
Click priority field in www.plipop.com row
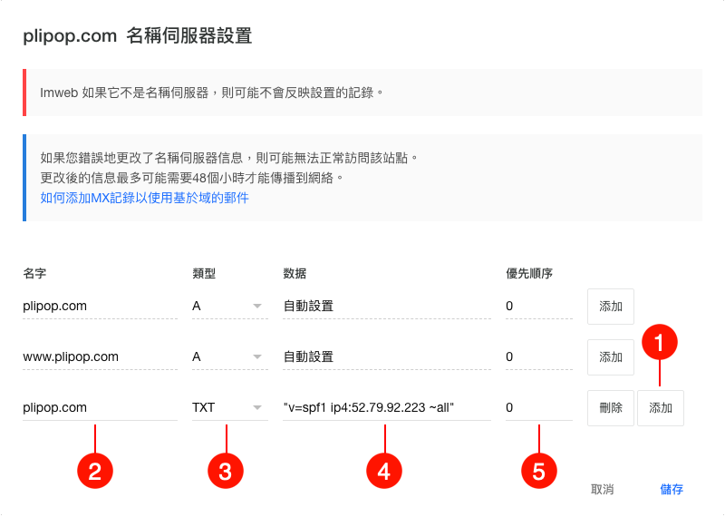pos(538,356)
